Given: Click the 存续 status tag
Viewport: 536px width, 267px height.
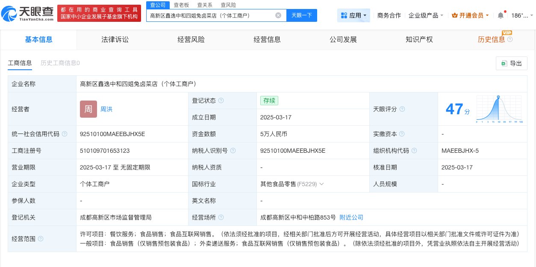Looking at the screenshot, I should pos(269,101).
